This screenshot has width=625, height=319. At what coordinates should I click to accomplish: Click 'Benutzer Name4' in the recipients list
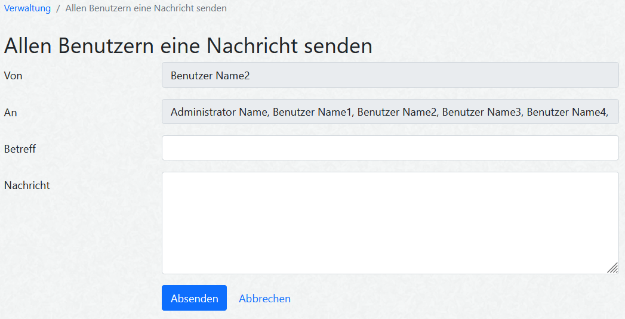tap(566, 112)
